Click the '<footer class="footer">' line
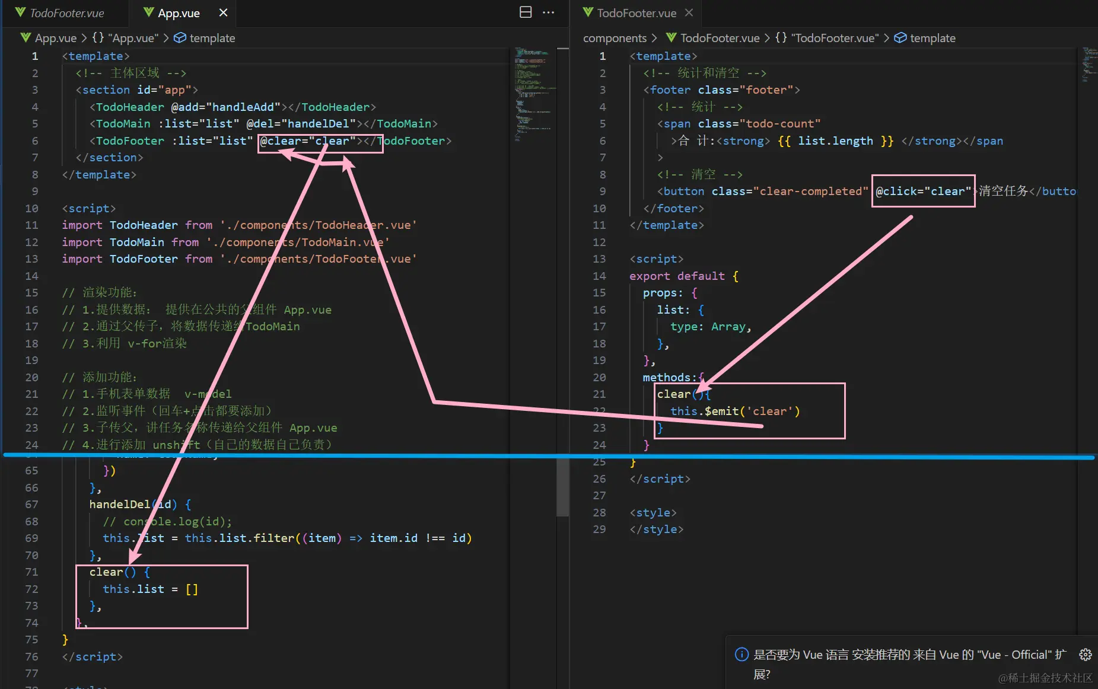This screenshot has height=689, width=1098. (721, 90)
